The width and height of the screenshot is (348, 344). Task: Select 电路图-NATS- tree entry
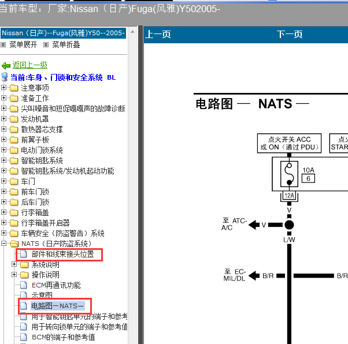(57, 306)
